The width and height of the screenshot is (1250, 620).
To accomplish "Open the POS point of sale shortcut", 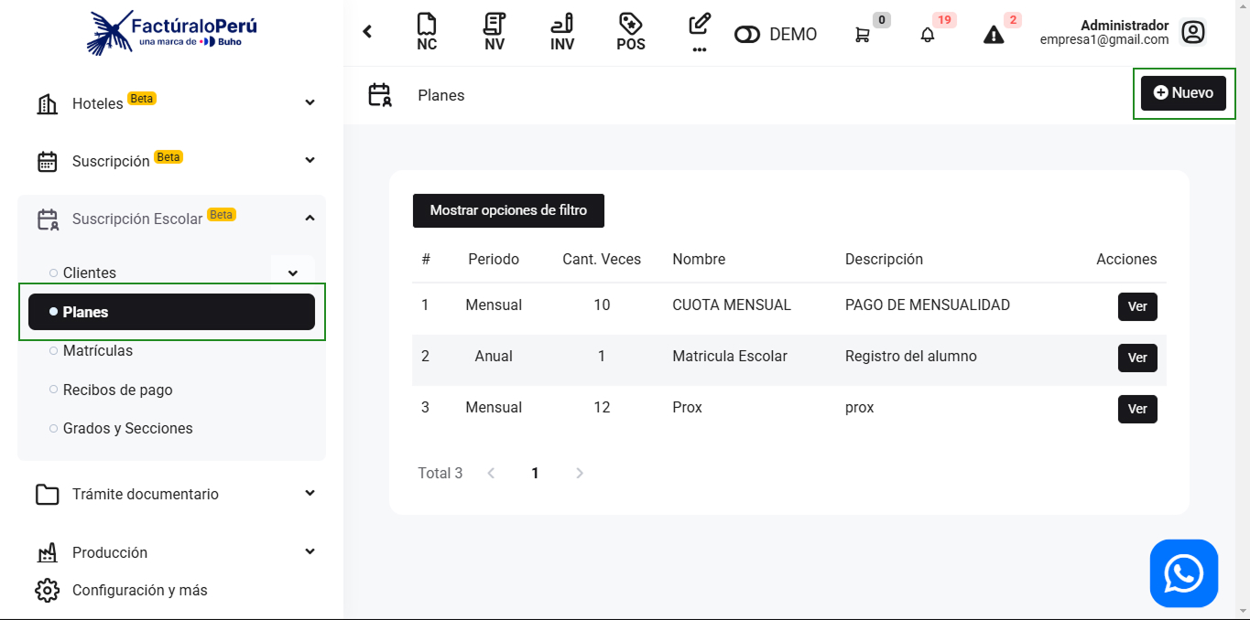I will click(x=630, y=32).
